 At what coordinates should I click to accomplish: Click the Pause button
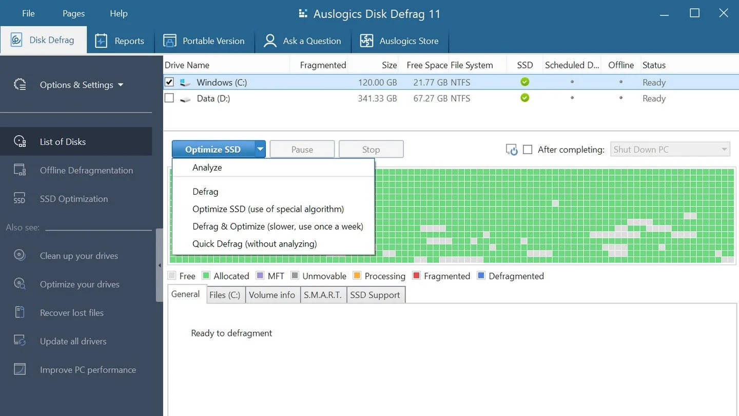coord(302,149)
